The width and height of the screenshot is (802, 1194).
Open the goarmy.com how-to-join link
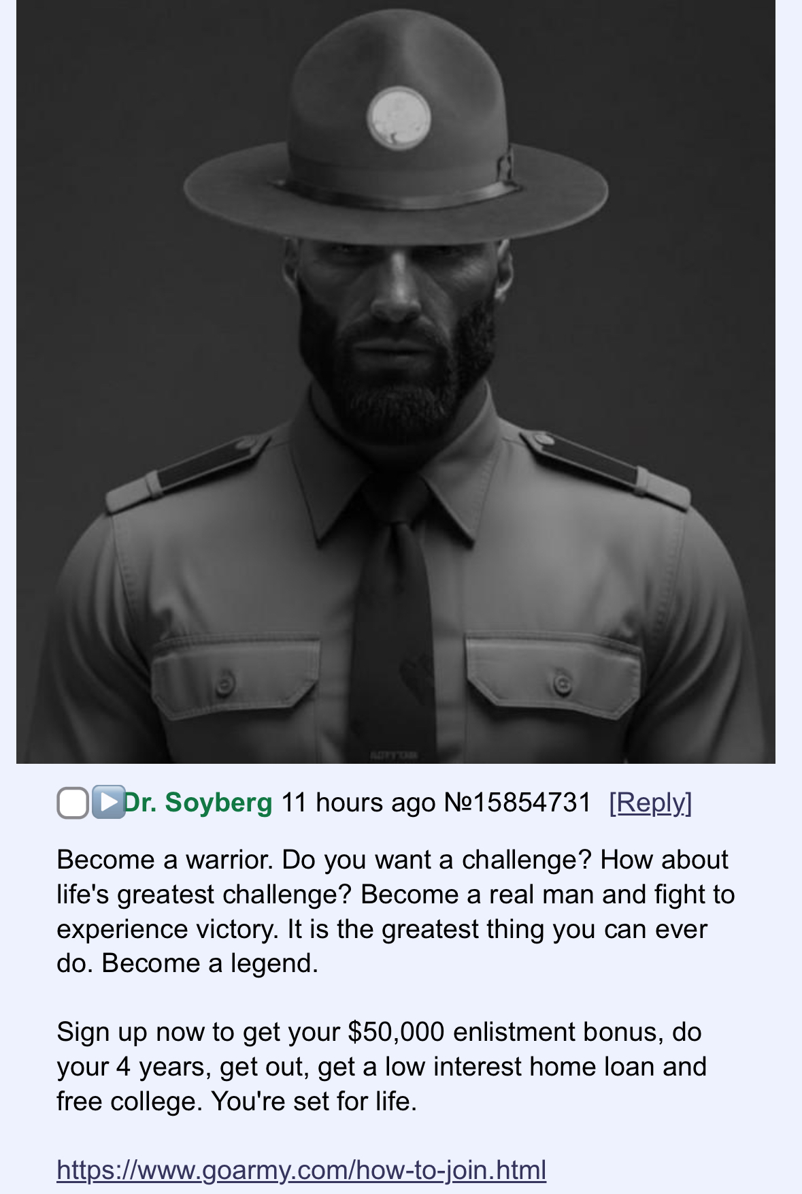pyautogui.click(x=301, y=1170)
